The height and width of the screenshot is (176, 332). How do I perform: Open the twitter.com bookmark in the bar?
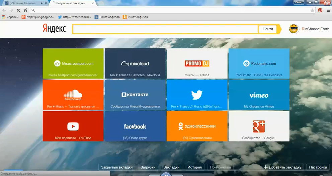point(75,17)
